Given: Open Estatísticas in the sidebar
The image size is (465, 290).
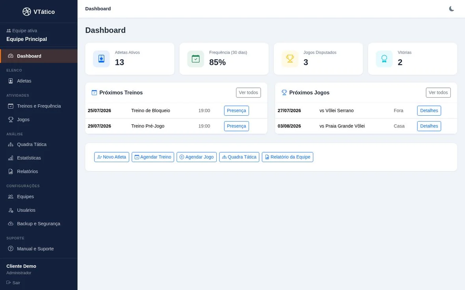Looking at the screenshot, I should pos(39,158).
